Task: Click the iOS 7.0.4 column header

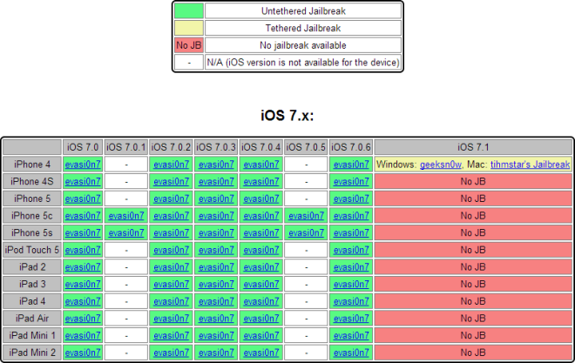Action: (x=261, y=147)
